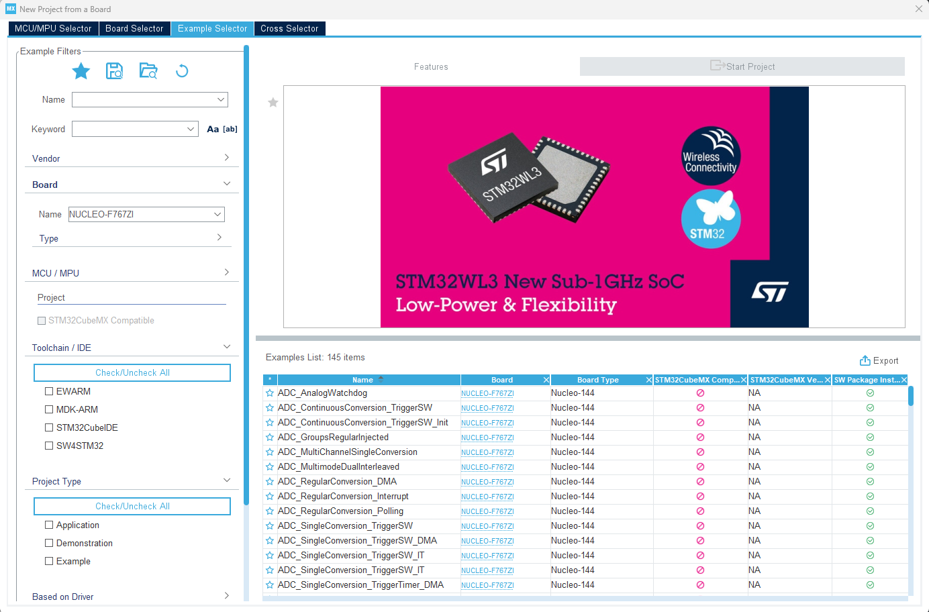Viewport: 929px width, 612px height.
Task: Click the STM32WL3 promotional banner image
Action: point(594,207)
